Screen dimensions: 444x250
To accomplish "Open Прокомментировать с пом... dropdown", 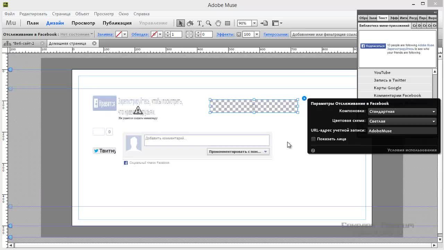I will click(238, 151).
